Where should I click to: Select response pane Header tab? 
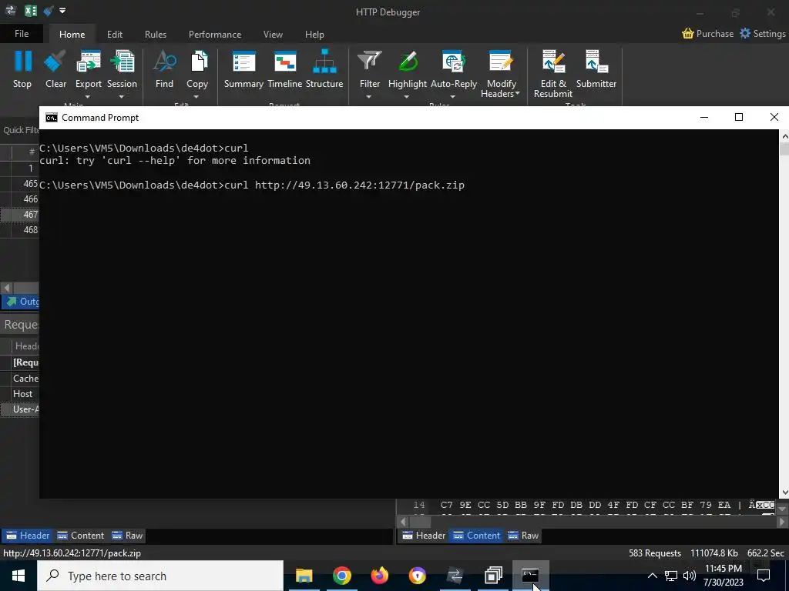425,536
